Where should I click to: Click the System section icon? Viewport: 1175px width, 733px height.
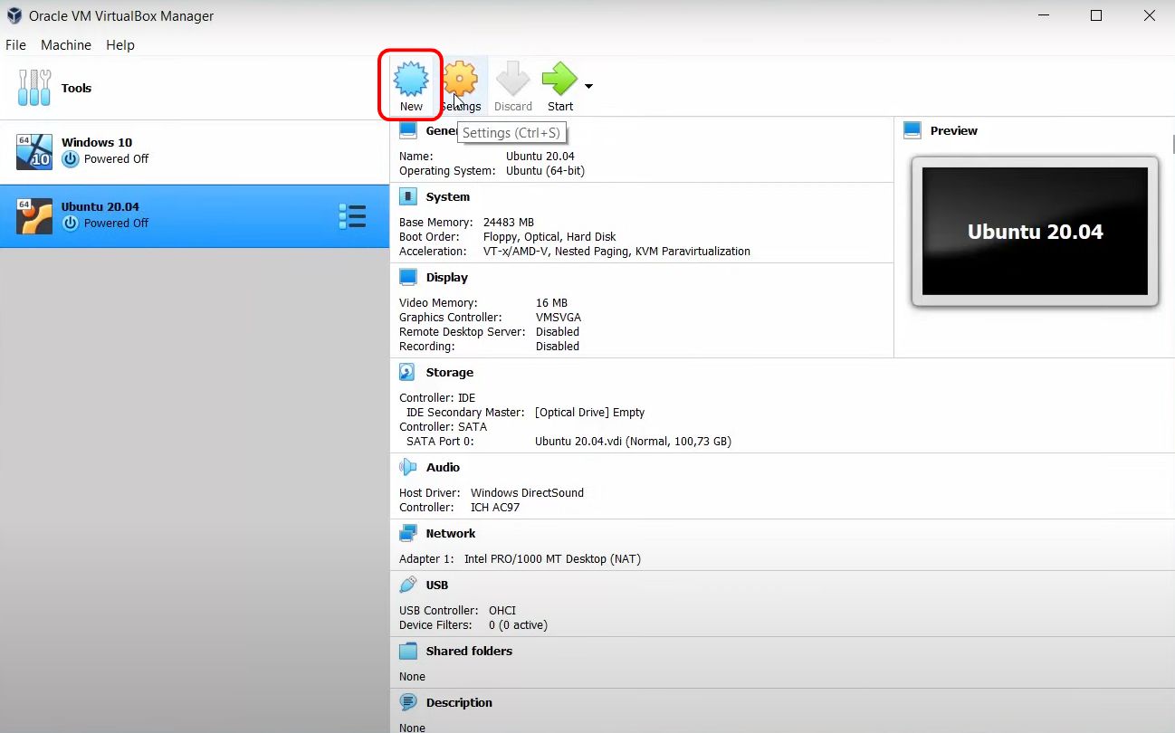click(x=407, y=196)
